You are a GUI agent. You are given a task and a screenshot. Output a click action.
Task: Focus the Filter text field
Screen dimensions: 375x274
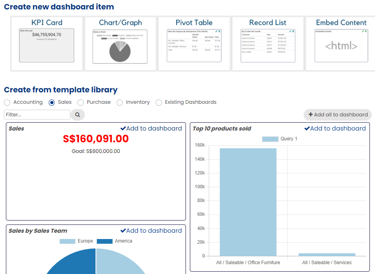coord(37,114)
